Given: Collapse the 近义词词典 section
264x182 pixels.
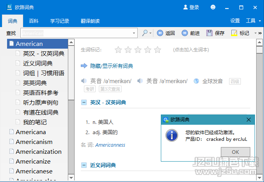Looking at the screenshot, I should pyautogui.click(x=84, y=165).
